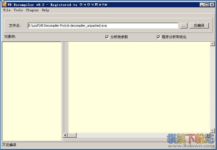Open the Plugins menu

32,10
